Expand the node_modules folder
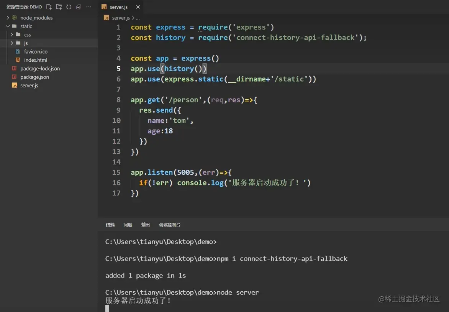Image resolution: width=449 pixels, height=312 pixels. coord(8,18)
